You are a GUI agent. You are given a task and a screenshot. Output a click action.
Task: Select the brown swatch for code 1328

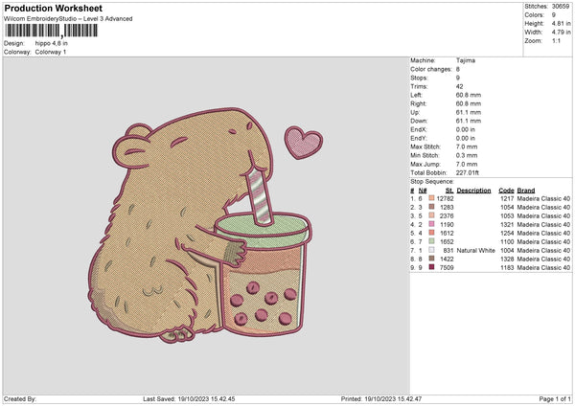(x=432, y=259)
